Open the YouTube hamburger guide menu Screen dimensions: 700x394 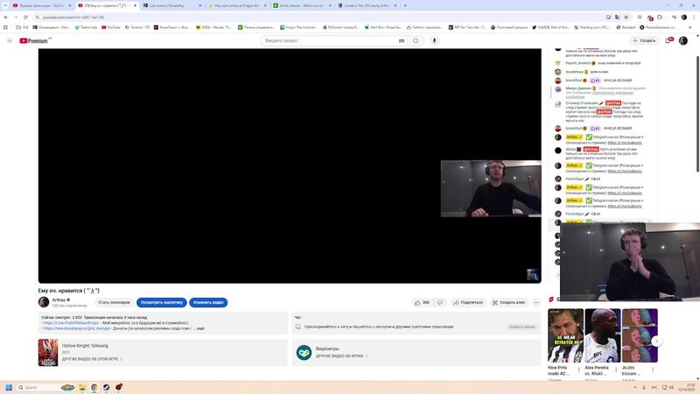click(10, 40)
